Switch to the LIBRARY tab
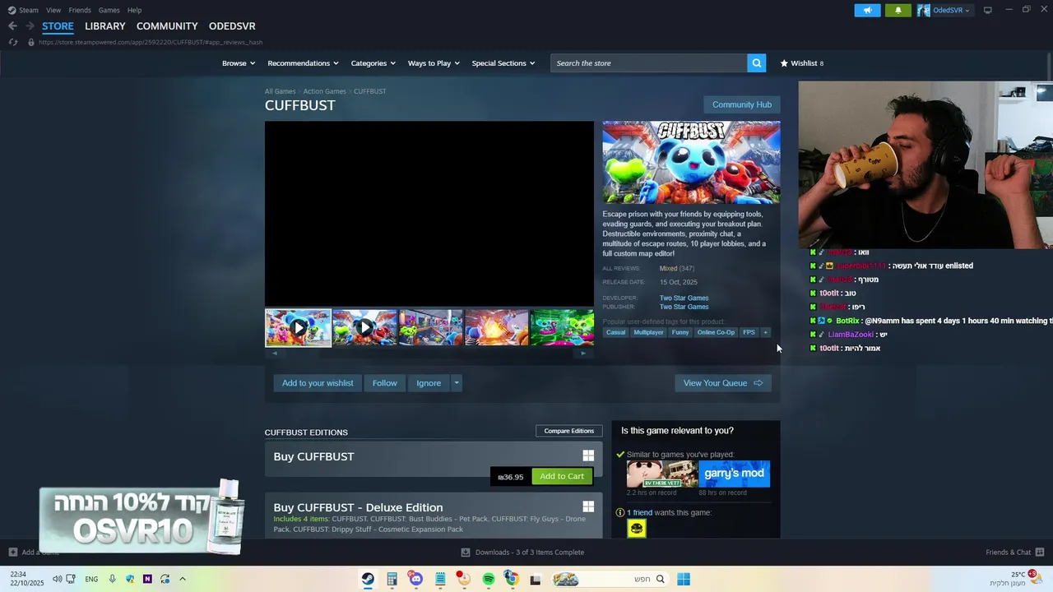 point(105,26)
